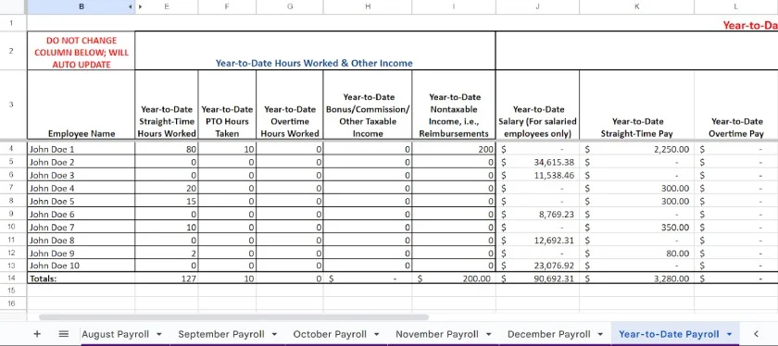Select John Doe 10 salary value '23,076.92'

[537, 266]
